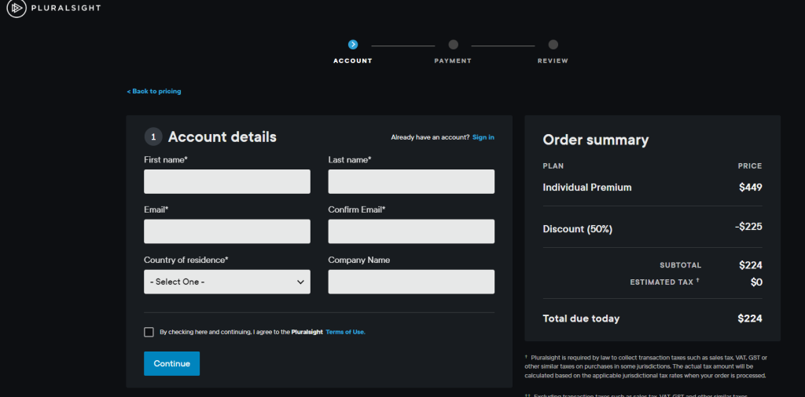Click the $0 estimated tax value
Screen dimensions: 805x397
[x=756, y=282]
